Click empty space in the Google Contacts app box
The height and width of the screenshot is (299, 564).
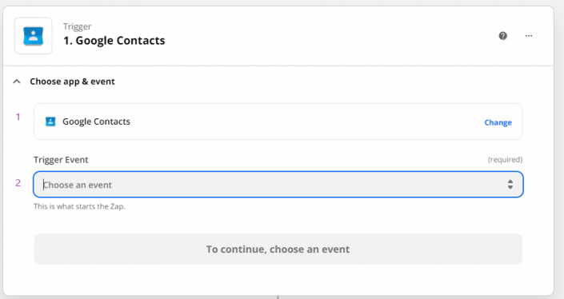306,122
